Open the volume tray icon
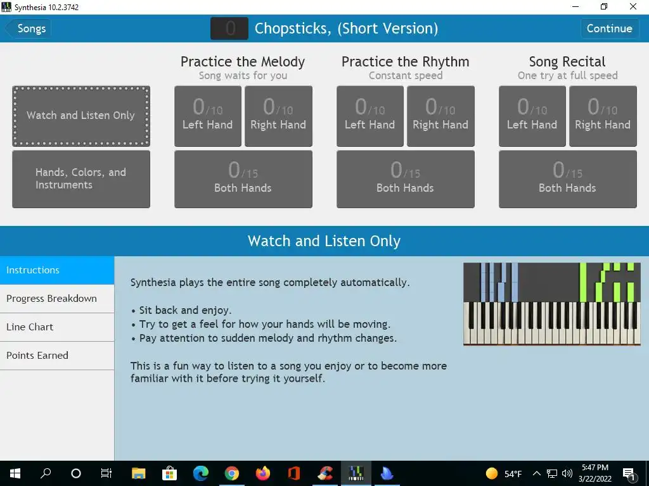The image size is (649, 486). point(567,473)
